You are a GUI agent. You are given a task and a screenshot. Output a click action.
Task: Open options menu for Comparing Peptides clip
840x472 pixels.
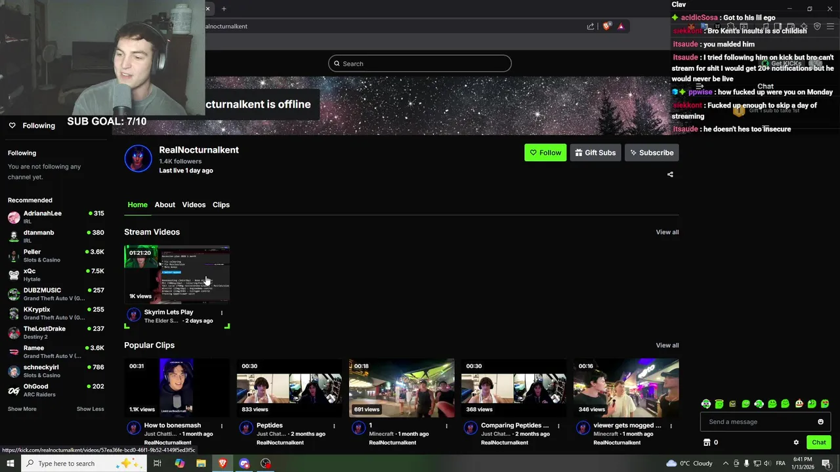[558, 426]
